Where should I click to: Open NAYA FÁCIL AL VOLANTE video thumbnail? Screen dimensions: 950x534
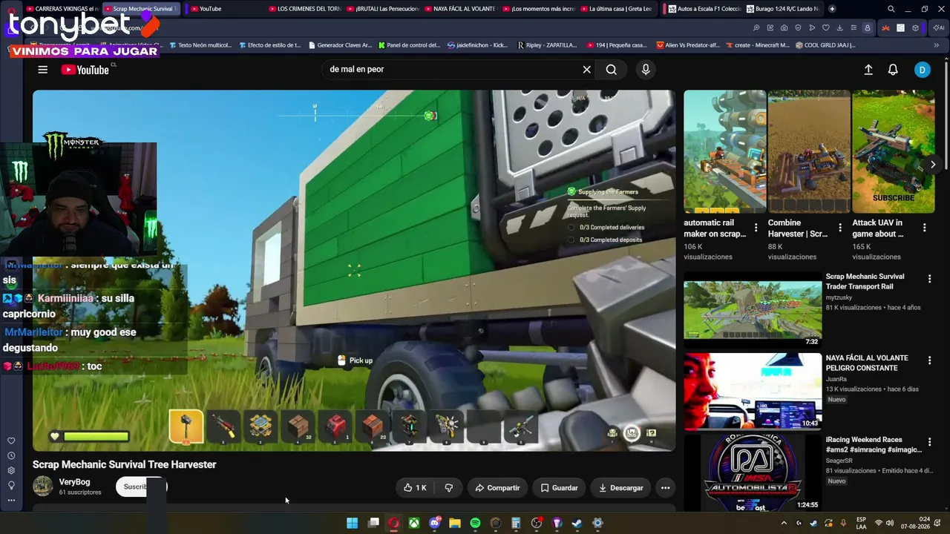tap(753, 392)
